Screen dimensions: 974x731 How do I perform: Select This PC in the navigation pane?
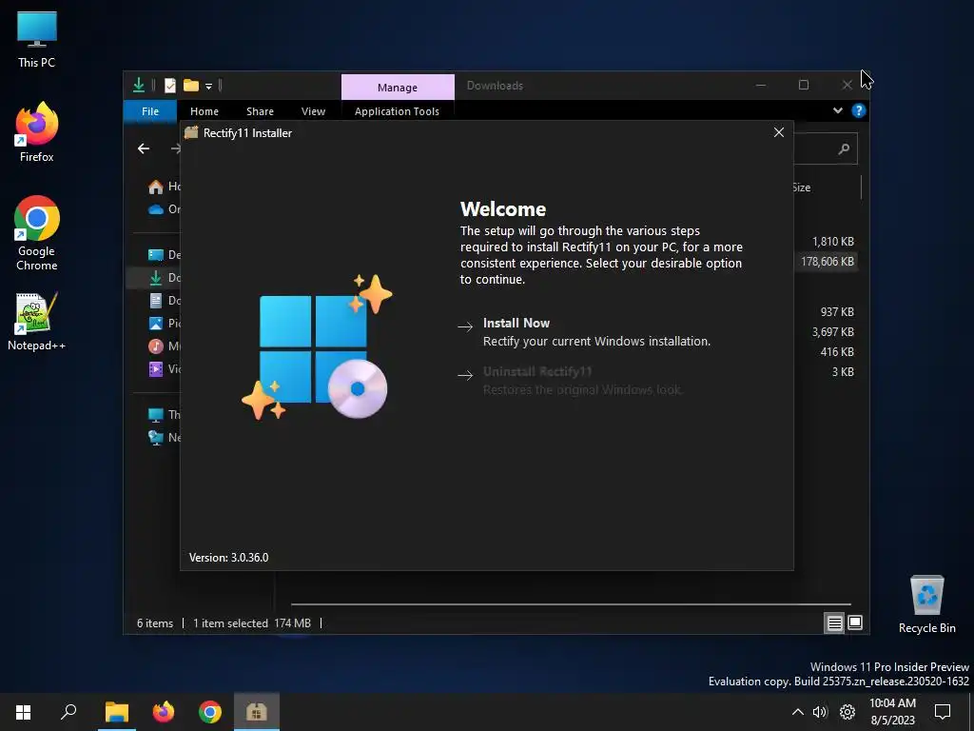164,415
